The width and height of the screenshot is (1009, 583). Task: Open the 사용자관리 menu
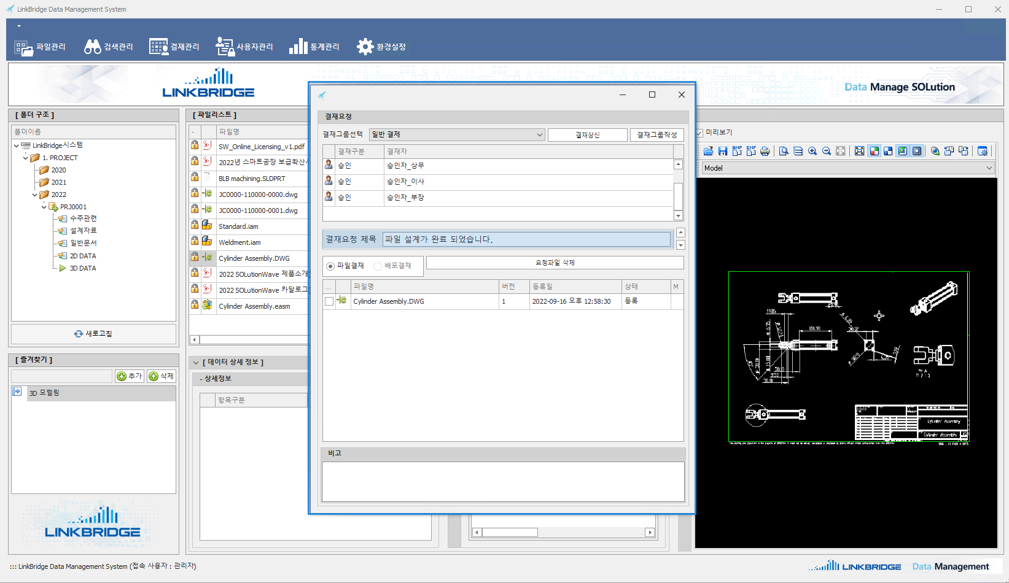pyautogui.click(x=244, y=47)
